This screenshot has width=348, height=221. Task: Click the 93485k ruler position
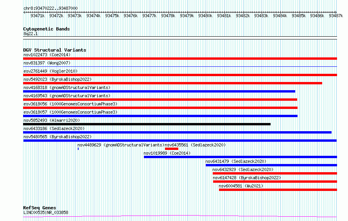299,16
